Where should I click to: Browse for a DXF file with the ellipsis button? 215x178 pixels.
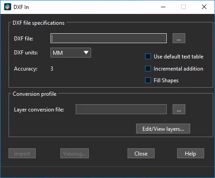point(179,38)
